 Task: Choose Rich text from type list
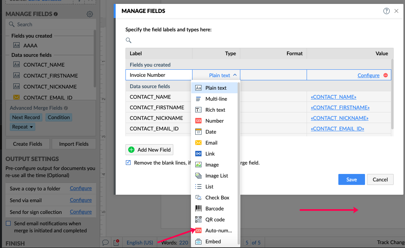click(215, 110)
